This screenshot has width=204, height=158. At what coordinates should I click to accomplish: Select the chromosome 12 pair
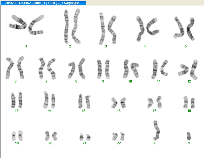(x=188, y=70)
